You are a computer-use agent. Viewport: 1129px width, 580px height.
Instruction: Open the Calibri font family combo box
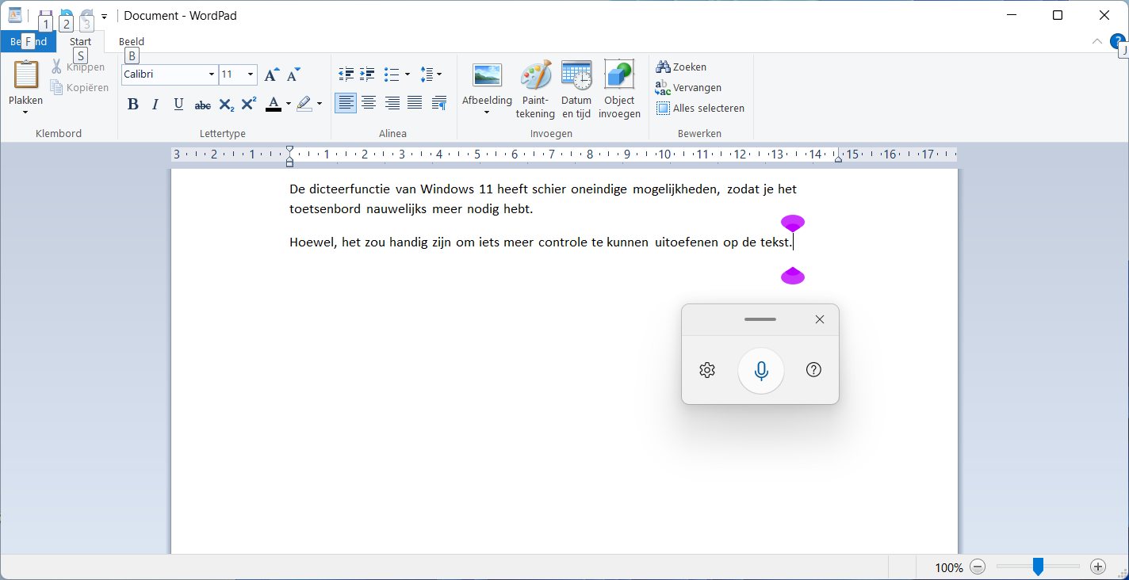pos(170,74)
